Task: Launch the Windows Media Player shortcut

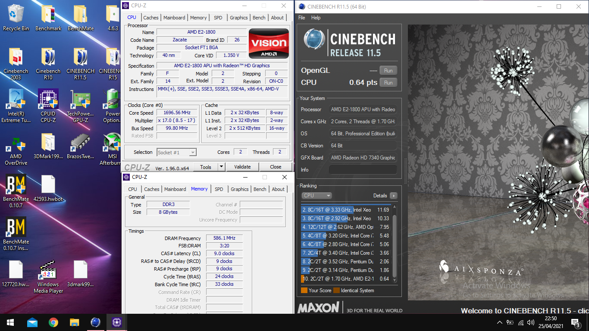Action: click(48, 277)
